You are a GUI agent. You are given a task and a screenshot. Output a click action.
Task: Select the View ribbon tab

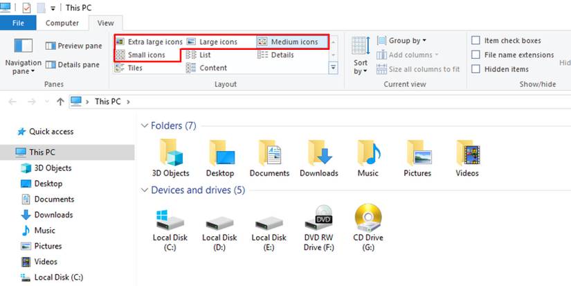pyautogui.click(x=106, y=23)
